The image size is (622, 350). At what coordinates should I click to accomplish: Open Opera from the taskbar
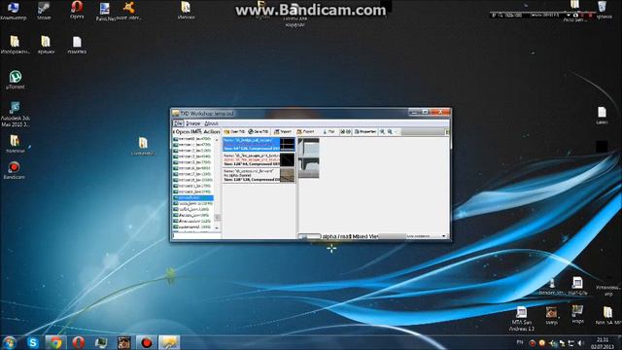coord(78,342)
